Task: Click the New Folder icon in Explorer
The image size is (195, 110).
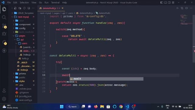Action: (20, 8)
